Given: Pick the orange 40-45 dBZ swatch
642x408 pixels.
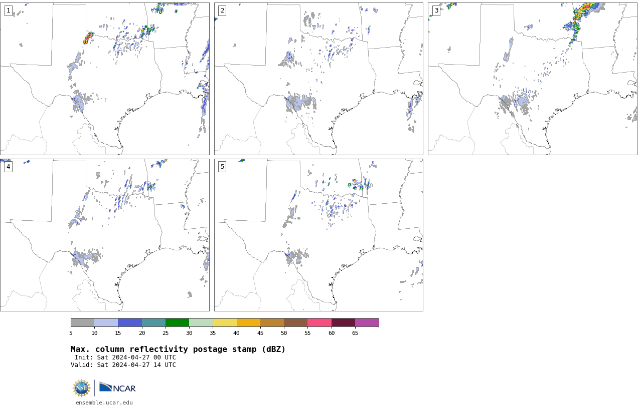Looking at the screenshot, I should point(248,323).
